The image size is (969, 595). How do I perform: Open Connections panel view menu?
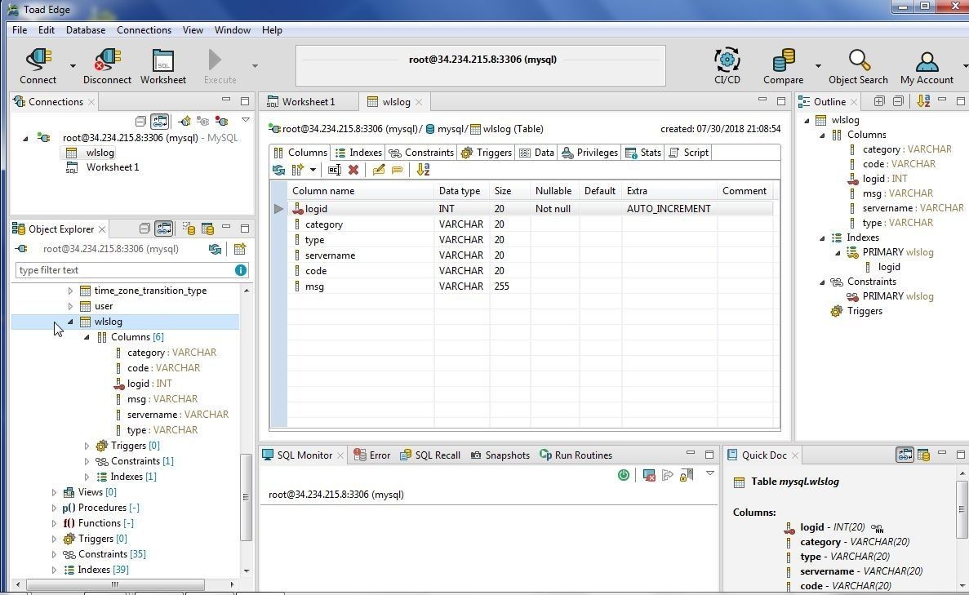tap(246, 120)
